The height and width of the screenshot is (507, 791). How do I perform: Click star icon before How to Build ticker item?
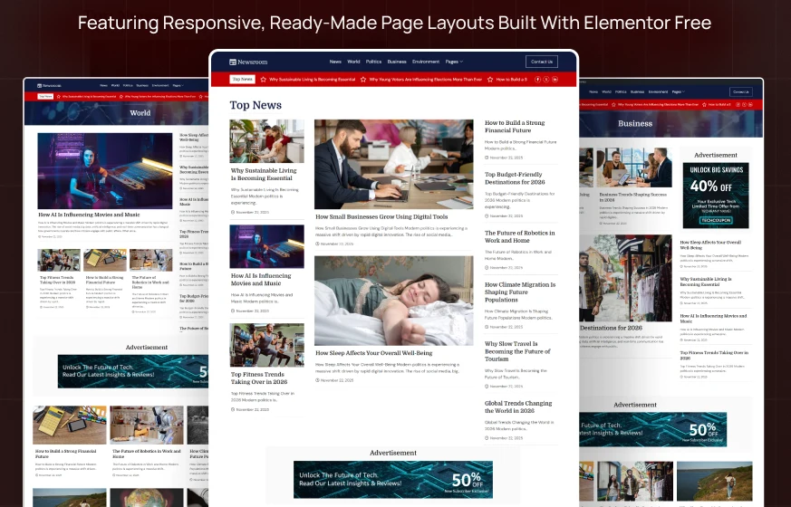490,80
